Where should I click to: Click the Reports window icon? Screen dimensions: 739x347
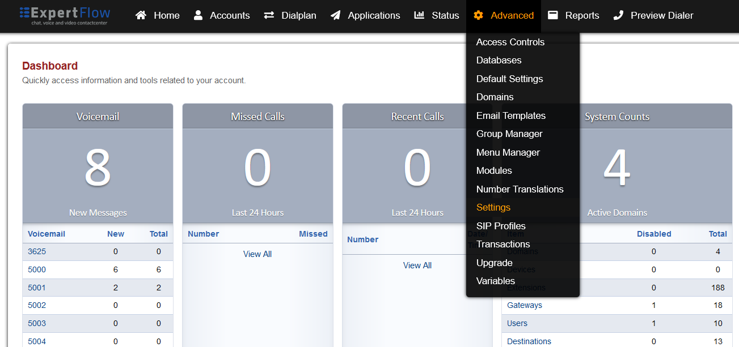[553, 15]
